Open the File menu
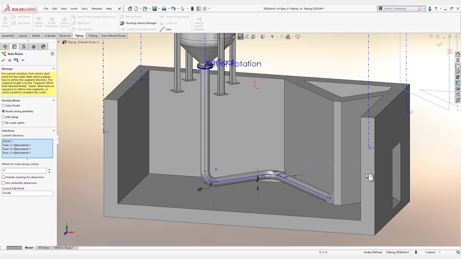This screenshot has width=461, height=259. pyautogui.click(x=46, y=9)
